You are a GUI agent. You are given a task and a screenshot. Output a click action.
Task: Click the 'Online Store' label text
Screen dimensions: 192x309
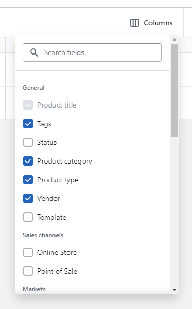pyautogui.click(x=57, y=252)
